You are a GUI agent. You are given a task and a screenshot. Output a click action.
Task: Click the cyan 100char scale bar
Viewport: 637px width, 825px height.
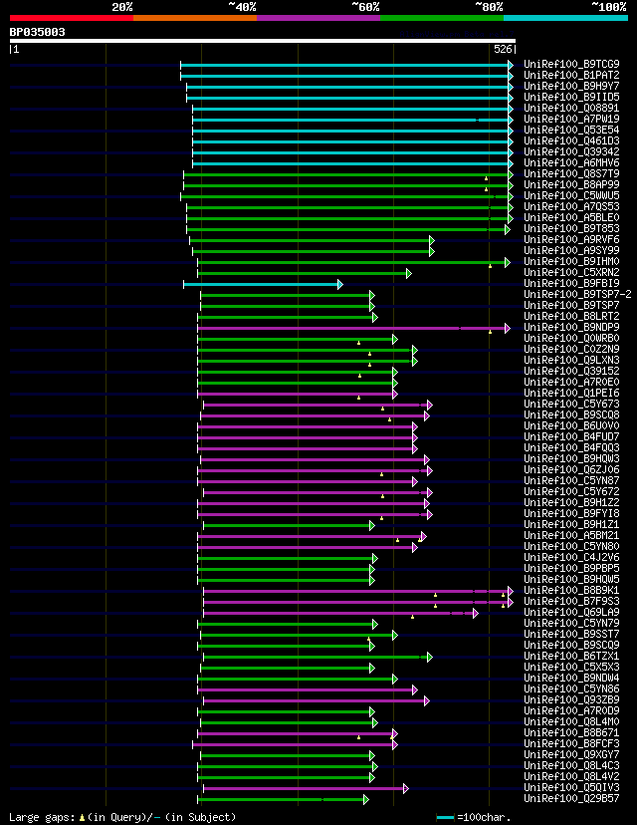pos(445,818)
